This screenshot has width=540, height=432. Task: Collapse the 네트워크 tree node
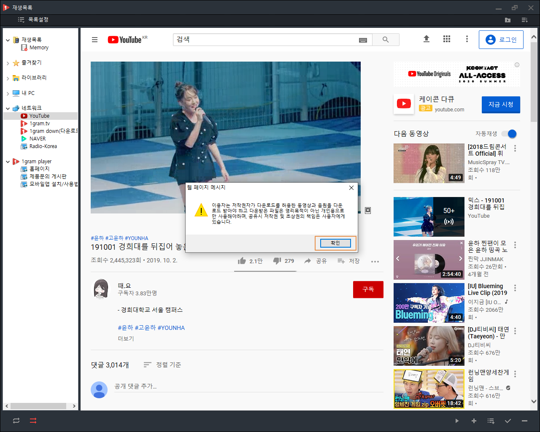tap(8, 108)
